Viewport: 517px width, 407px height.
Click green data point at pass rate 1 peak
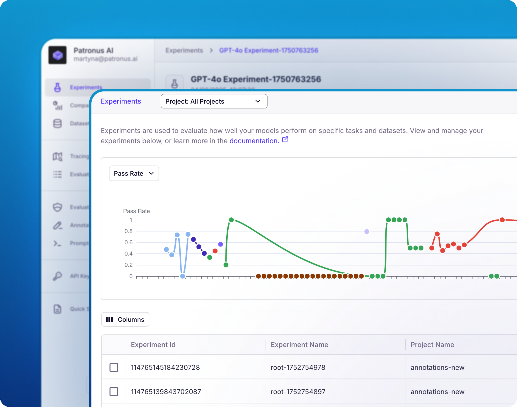(231, 220)
